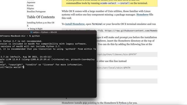The width and height of the screenshot is (187, 105).
Task: Click the libexec/bin:$PATH code line
Action: tap(127, 55)
